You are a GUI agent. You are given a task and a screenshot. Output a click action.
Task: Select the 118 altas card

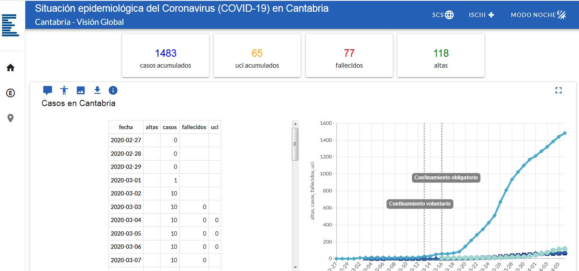coord(441,55)
